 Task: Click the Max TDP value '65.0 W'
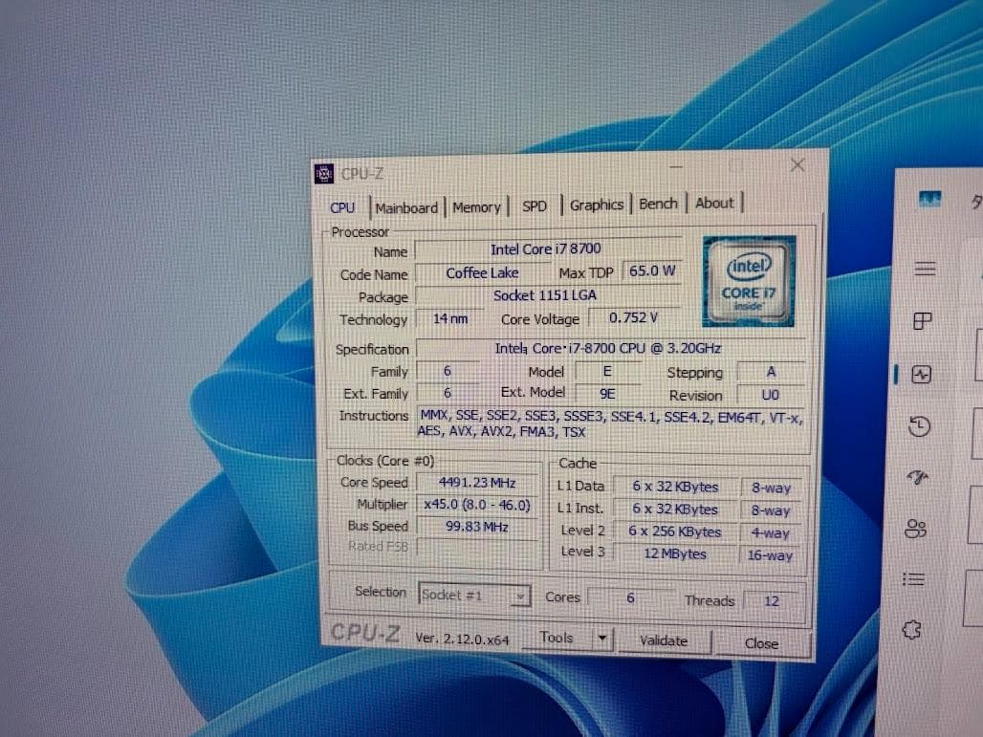coord(652,271)
